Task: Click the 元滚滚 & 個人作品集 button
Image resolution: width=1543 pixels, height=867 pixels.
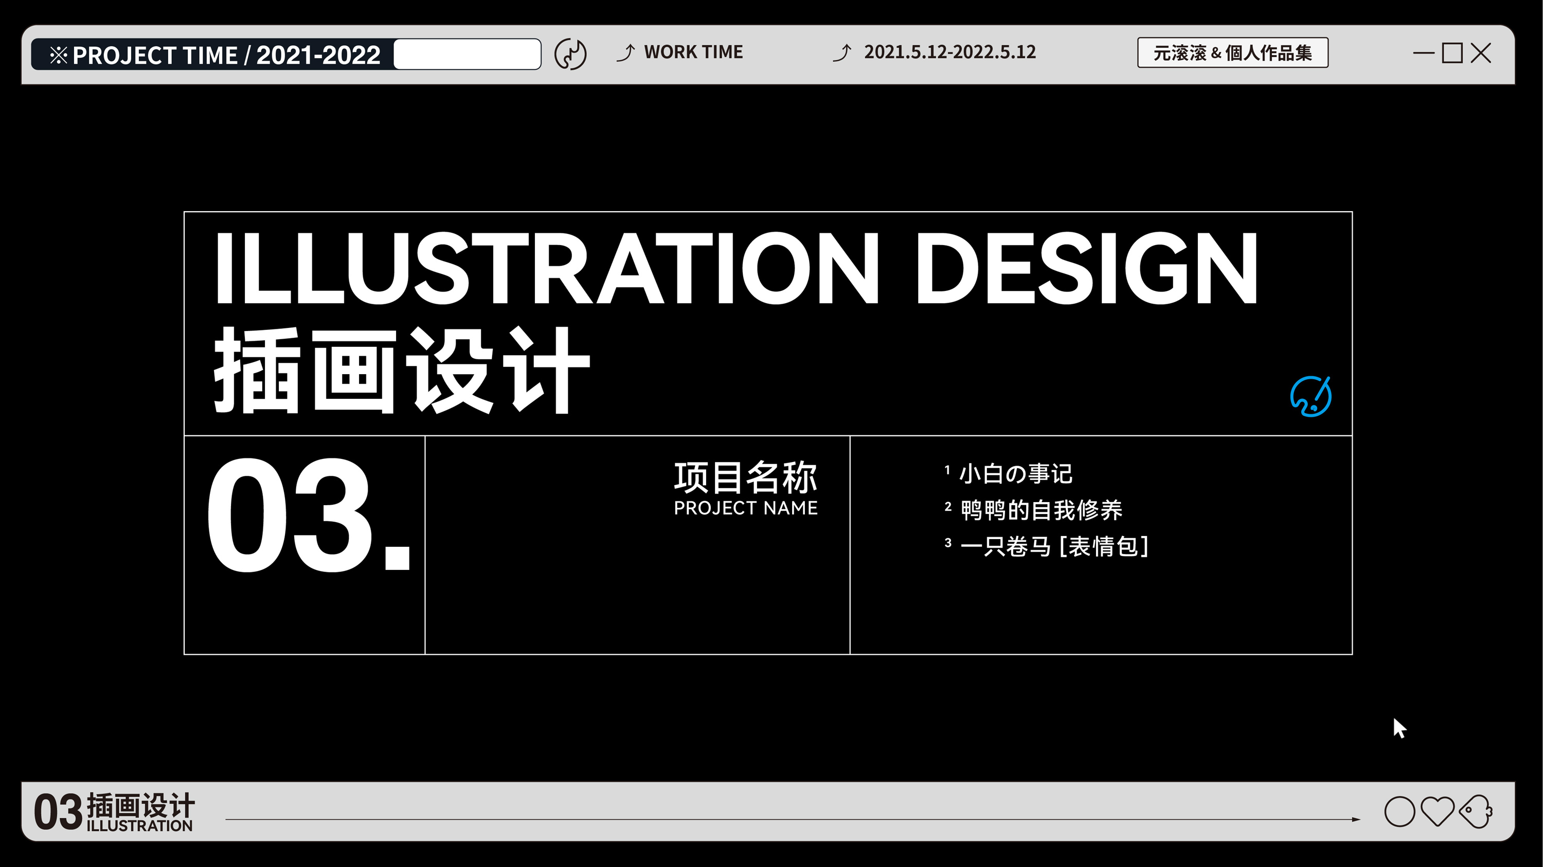Action: (x=1233, y=52)
